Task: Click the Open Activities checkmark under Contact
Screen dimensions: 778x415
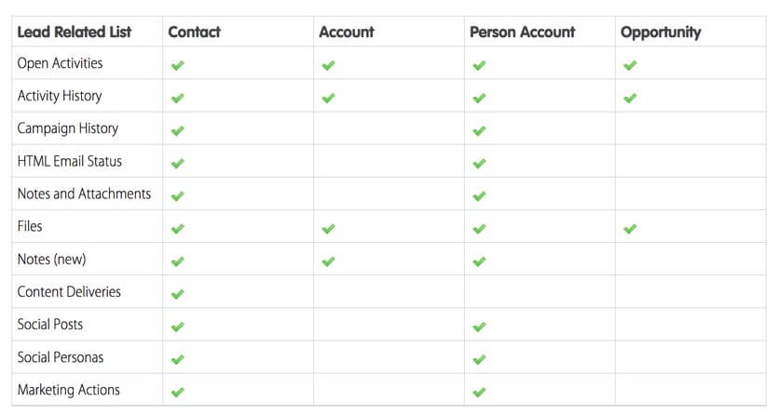Action: click(x=178, y=65)
